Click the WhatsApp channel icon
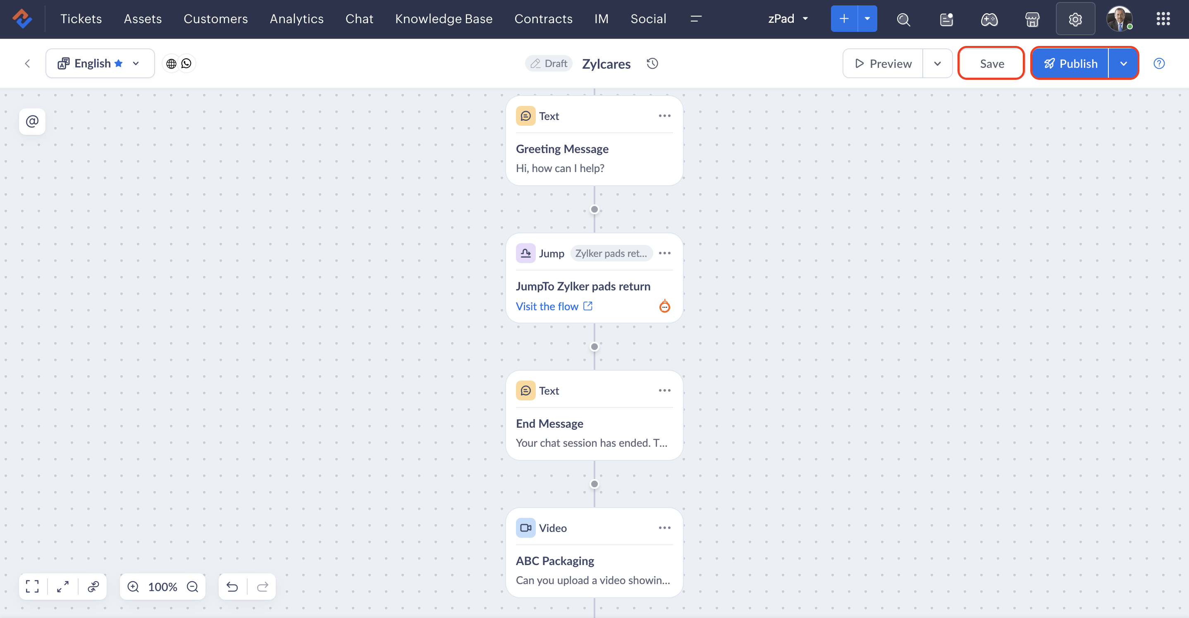 click(x=186, y=63)
